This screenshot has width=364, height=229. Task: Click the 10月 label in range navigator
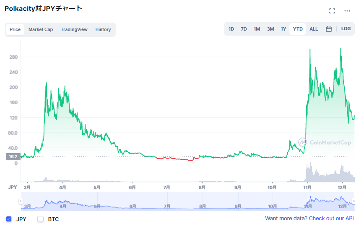tap(272, 206)
